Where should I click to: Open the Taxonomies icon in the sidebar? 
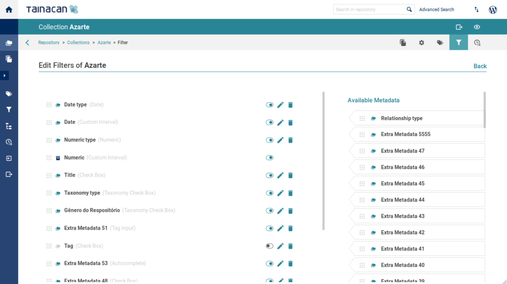point(9,126)
